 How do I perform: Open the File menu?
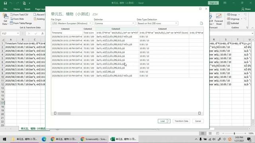click(x=5, y=9)
